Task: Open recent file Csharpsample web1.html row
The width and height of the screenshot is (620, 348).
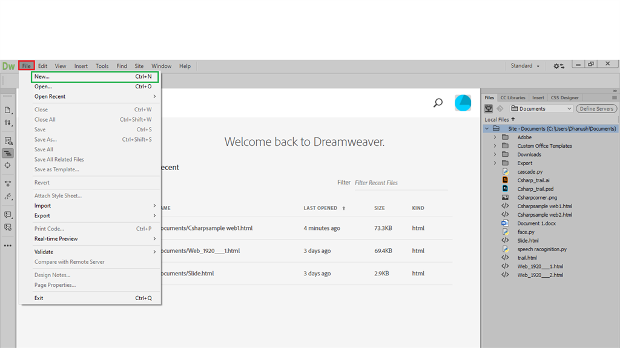Action: click(307, 228)
